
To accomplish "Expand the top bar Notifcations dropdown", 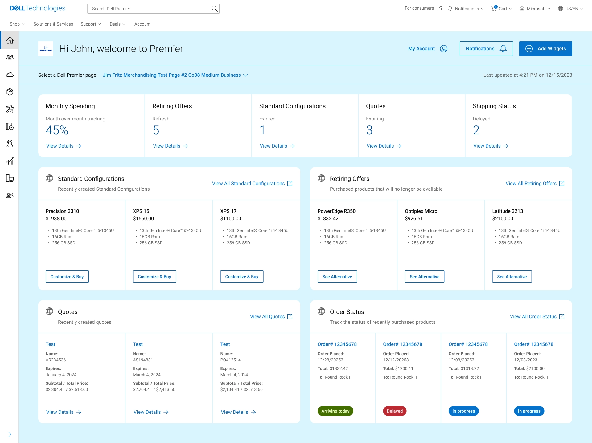I will pyautogui.click(x=466, y=9).
